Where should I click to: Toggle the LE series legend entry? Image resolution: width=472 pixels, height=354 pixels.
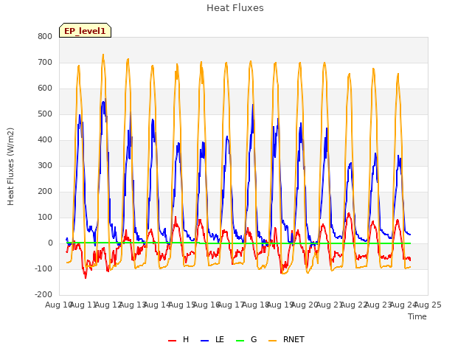click(x=212, y=339)
